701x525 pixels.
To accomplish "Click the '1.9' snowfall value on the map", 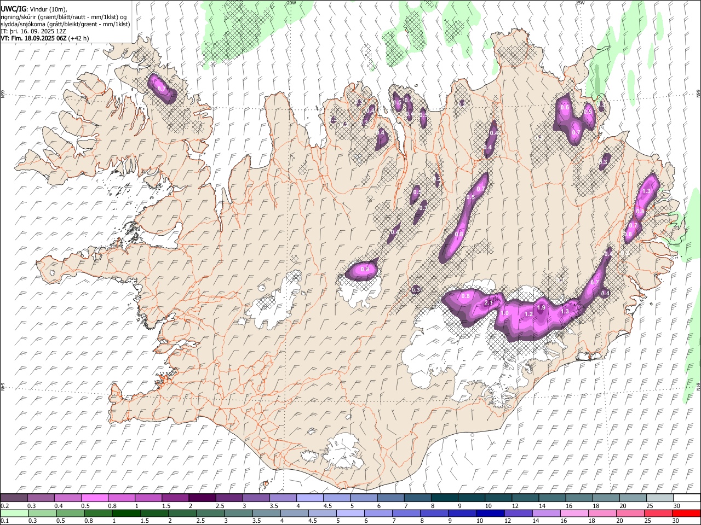I will pyautogui.click(x=541, y=308).
